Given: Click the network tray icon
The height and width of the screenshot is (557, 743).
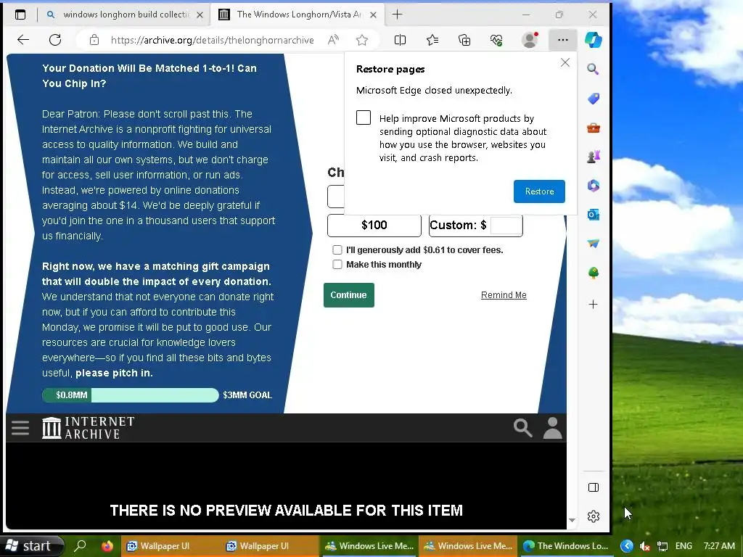Looking at the screenshot, I should [x=662, y=547].
